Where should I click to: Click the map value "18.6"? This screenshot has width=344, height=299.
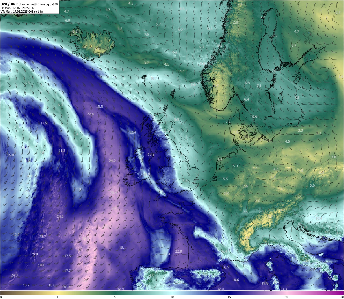coord(235,280)
